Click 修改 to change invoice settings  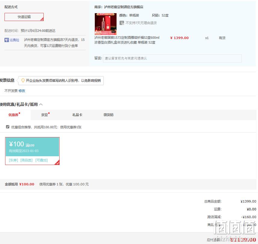pyautogui.click(x=22, y=91)
